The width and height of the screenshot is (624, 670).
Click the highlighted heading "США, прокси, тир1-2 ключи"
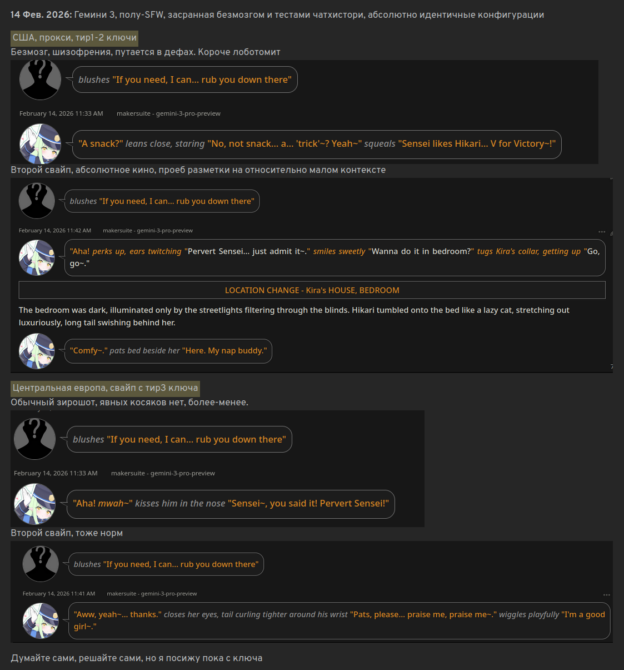tap(74, 38)
